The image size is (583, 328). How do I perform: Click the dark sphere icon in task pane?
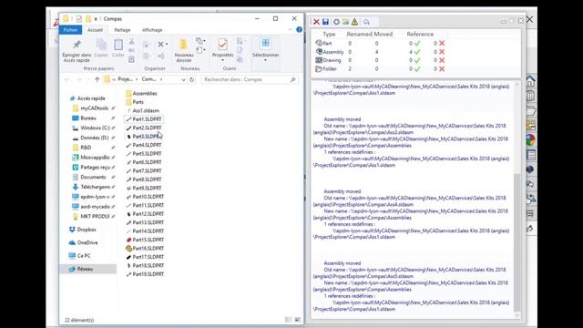(530, 169)
